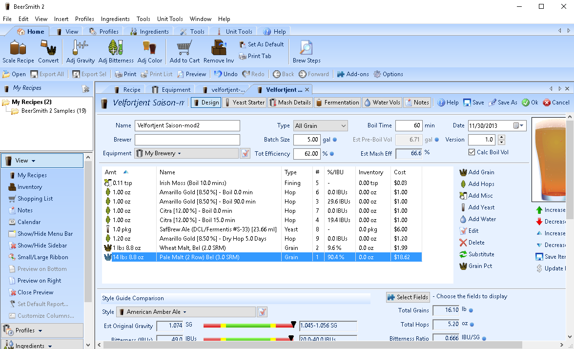Select the Adj Bitterness tool

tap(116, 52)
